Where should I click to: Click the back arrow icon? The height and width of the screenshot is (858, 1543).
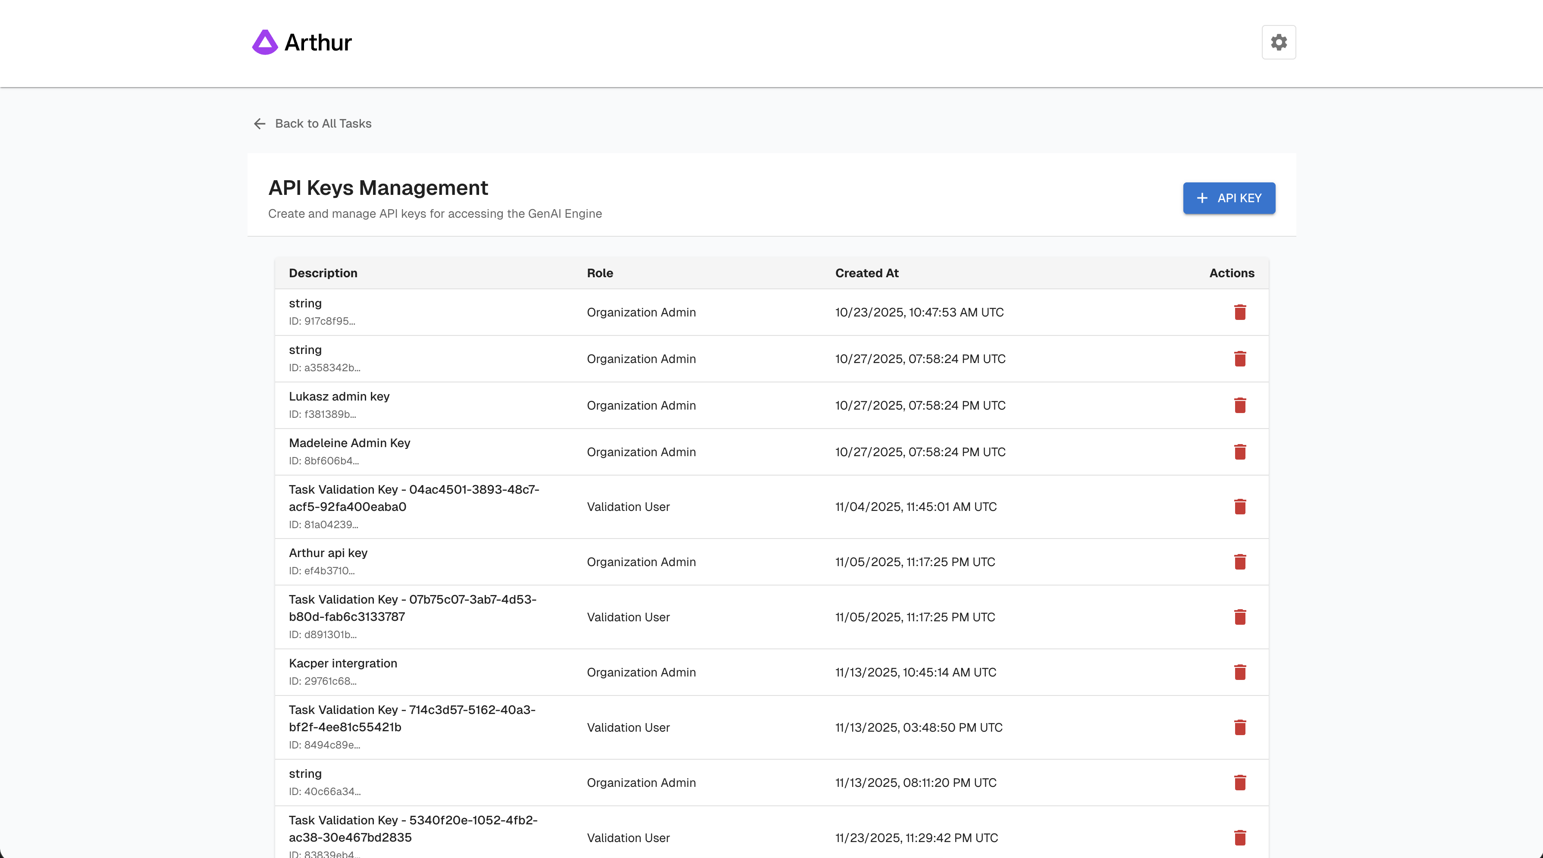259,123
